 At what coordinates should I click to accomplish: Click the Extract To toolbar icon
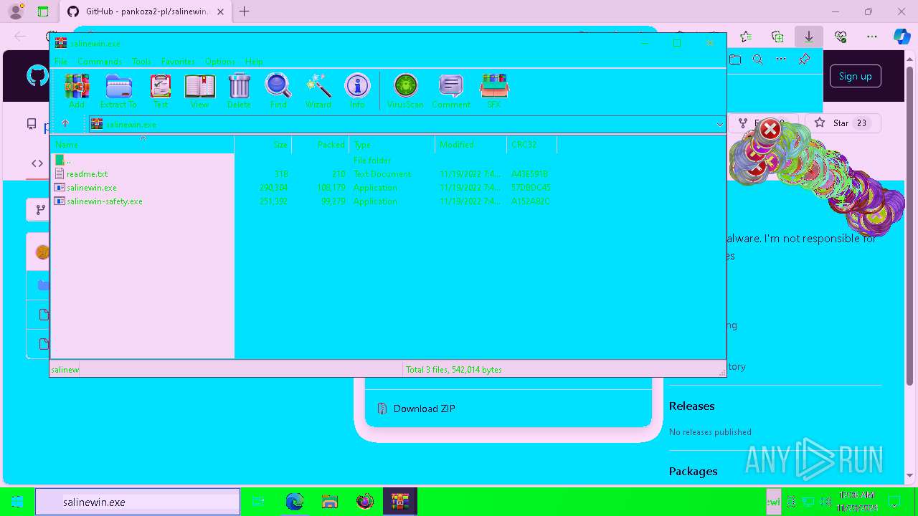click(x=118, y=91)
